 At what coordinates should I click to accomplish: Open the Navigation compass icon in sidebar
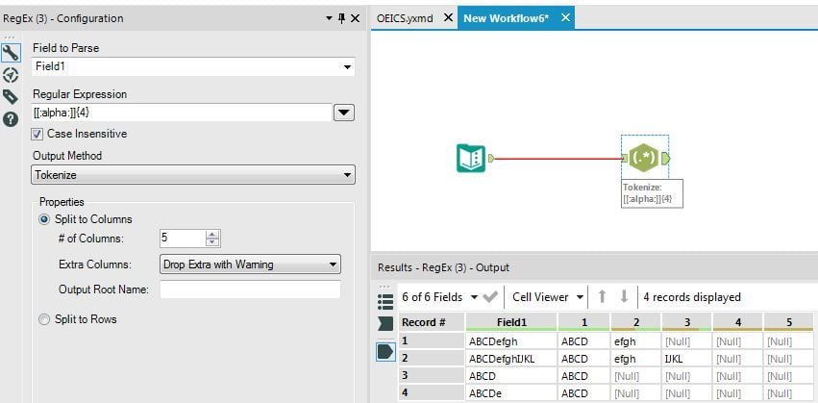11,75
